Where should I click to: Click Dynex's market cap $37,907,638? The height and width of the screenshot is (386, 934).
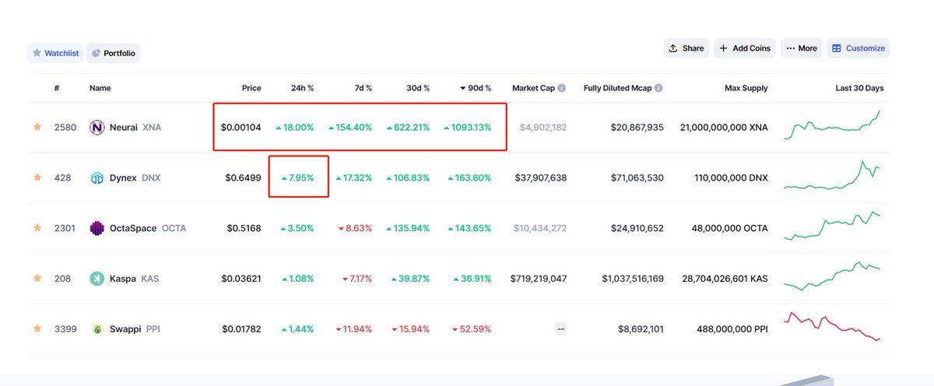pos(541,177)
